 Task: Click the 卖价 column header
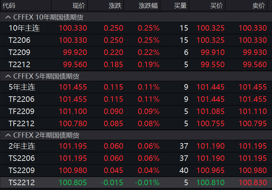coord(259,6)
